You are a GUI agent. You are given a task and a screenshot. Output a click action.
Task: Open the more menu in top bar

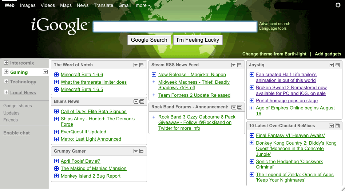pyautogui.click(x=143, y=5)
